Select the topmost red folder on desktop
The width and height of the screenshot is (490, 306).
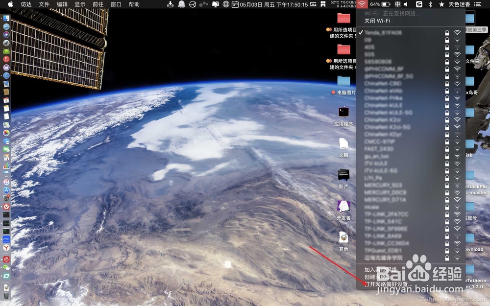[343, 18]
